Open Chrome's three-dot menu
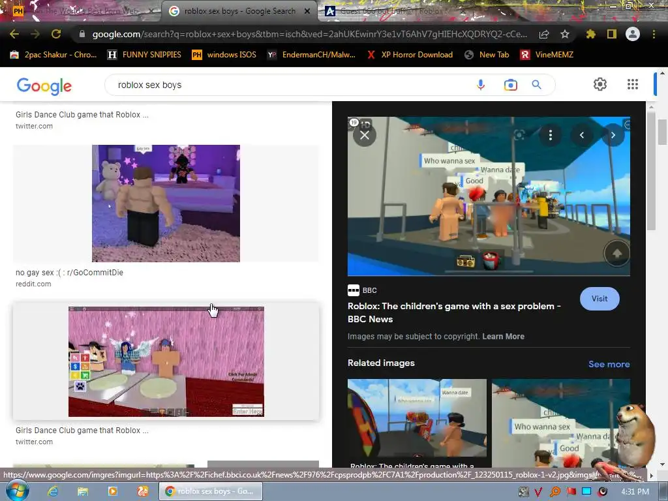Image resolution: width=668 pixels, height=501 pixels. click(654, 34)
